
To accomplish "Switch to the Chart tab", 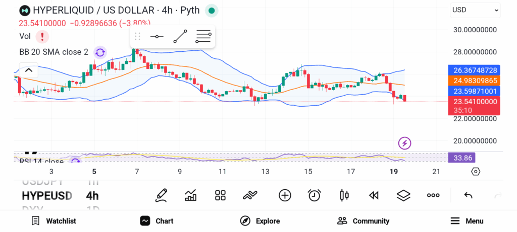I will (x=157, y=221).
